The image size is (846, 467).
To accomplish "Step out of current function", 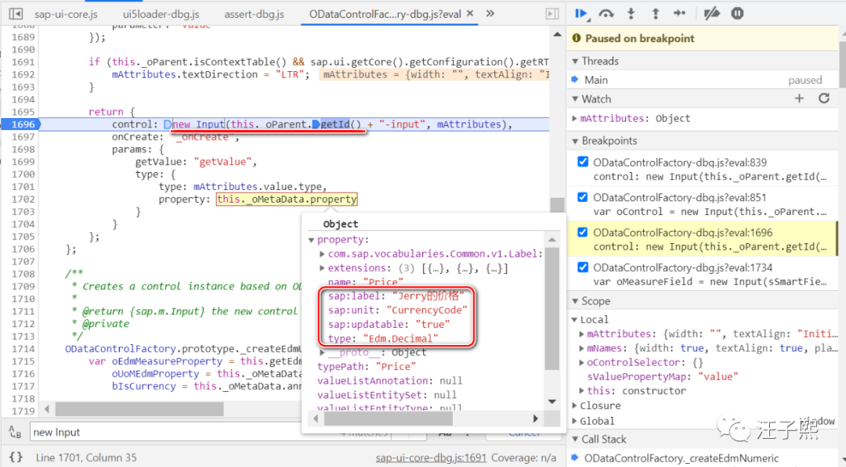I will pos(655,14).
